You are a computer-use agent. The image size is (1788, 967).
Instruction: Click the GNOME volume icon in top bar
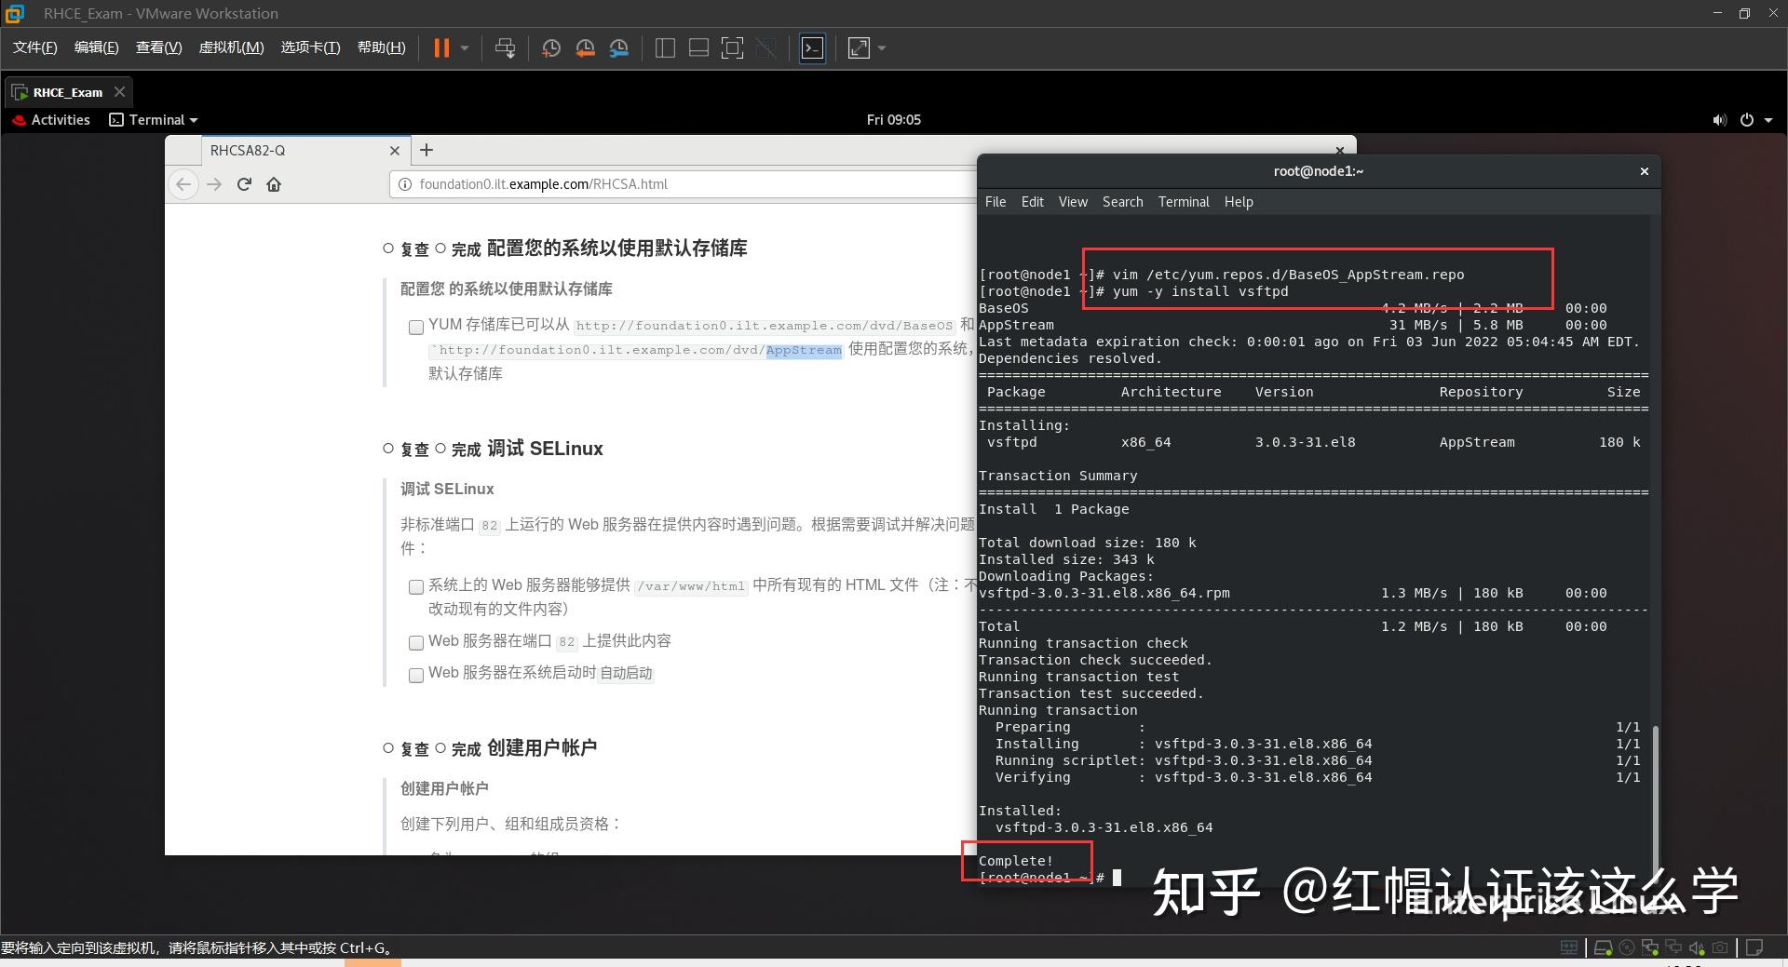[x=1719, y=119]
